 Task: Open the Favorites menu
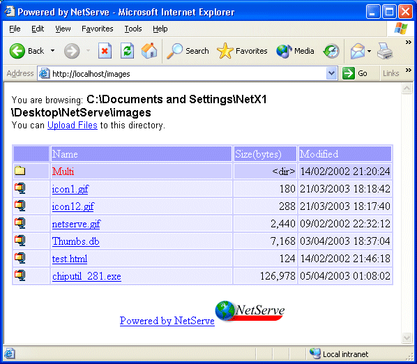pos(98,29)
